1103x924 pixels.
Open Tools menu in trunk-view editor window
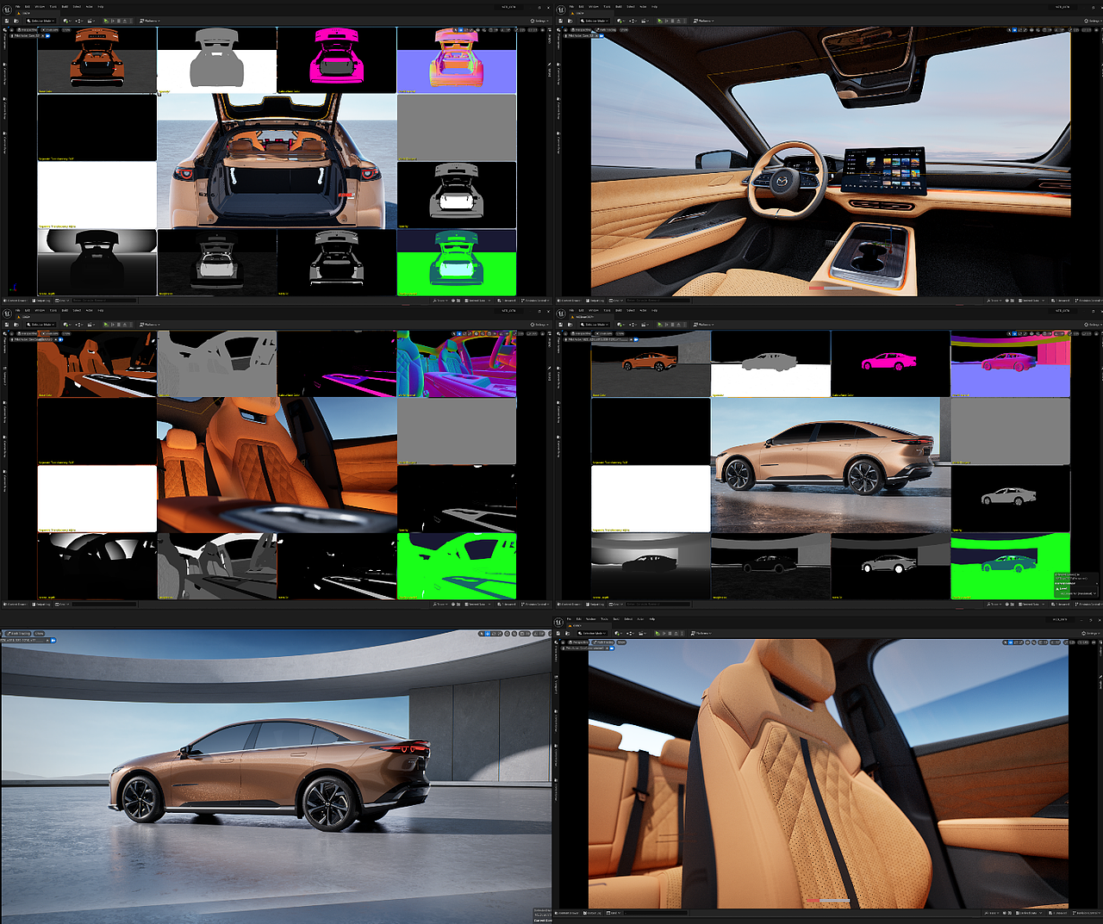[x=53, y=7]
